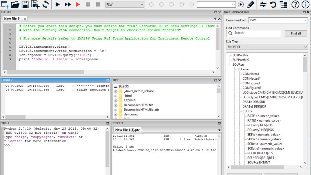The height and width of the screenshot is (175, 311).
Task: Click the red play button in toolbar
Action: pyautogui.click(x=78, y=5)
